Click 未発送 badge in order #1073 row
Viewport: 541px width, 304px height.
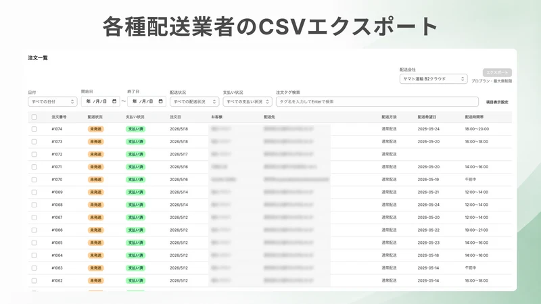95,142
